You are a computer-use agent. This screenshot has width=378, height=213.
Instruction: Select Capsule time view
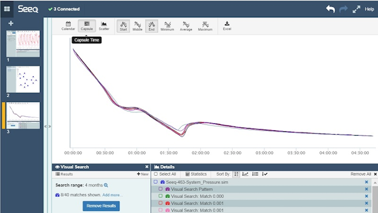tap(87, 25)
